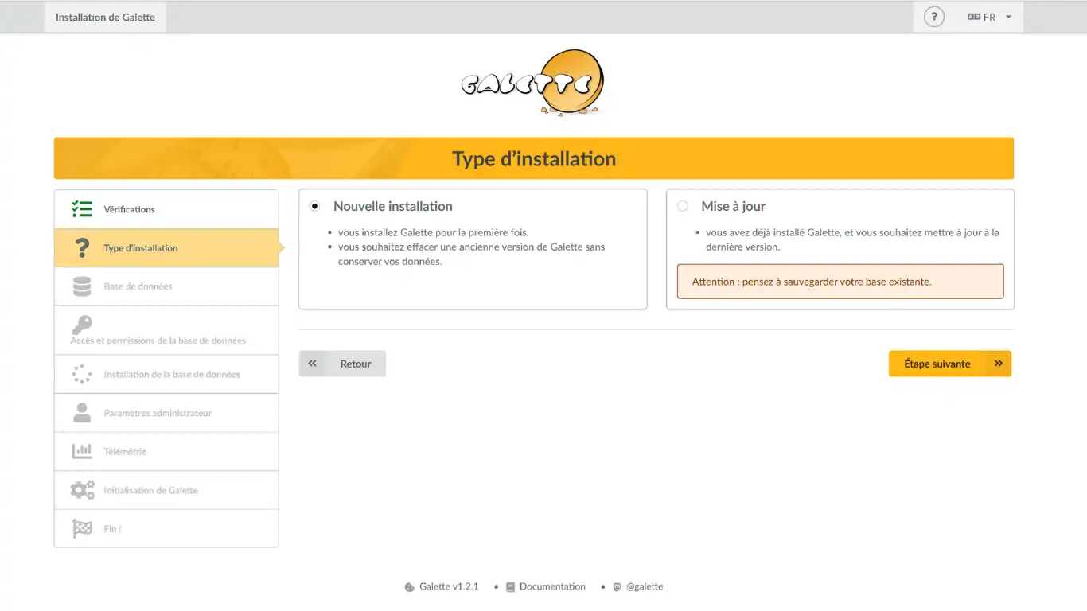This screenshot has height=611, width=1087.
Task: Select the Type d'installation sidebar step
Action: point(166,248)
